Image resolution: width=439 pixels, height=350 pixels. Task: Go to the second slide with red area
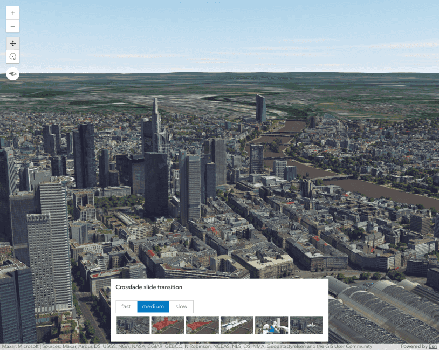[167, 325]
